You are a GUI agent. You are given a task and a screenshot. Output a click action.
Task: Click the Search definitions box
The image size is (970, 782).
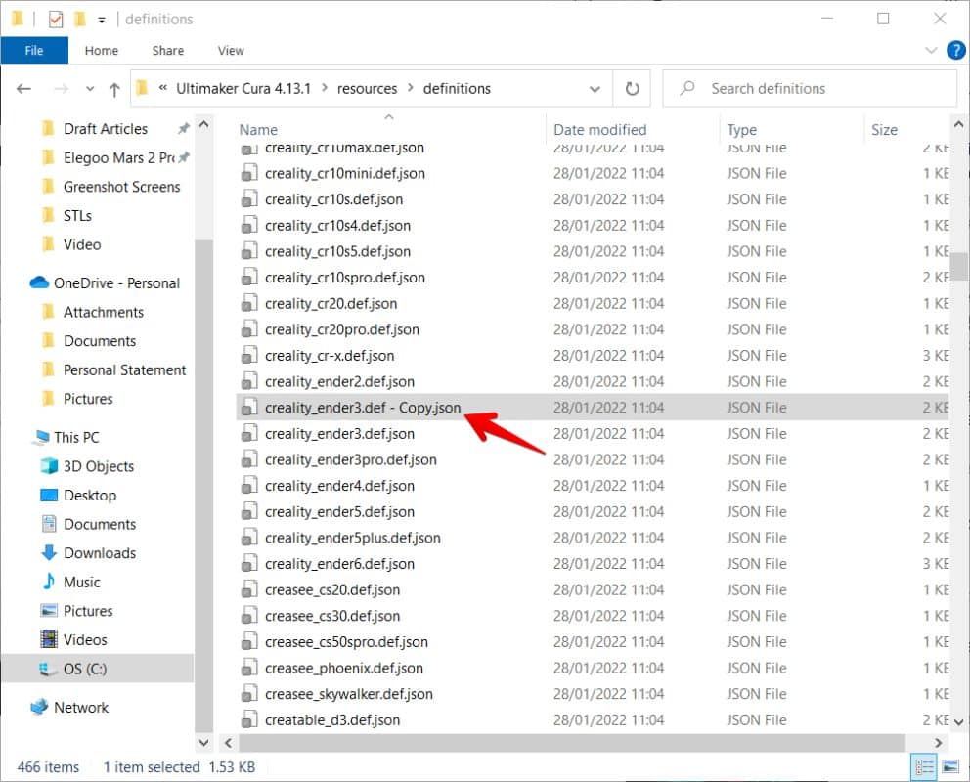tap(810, 88)
